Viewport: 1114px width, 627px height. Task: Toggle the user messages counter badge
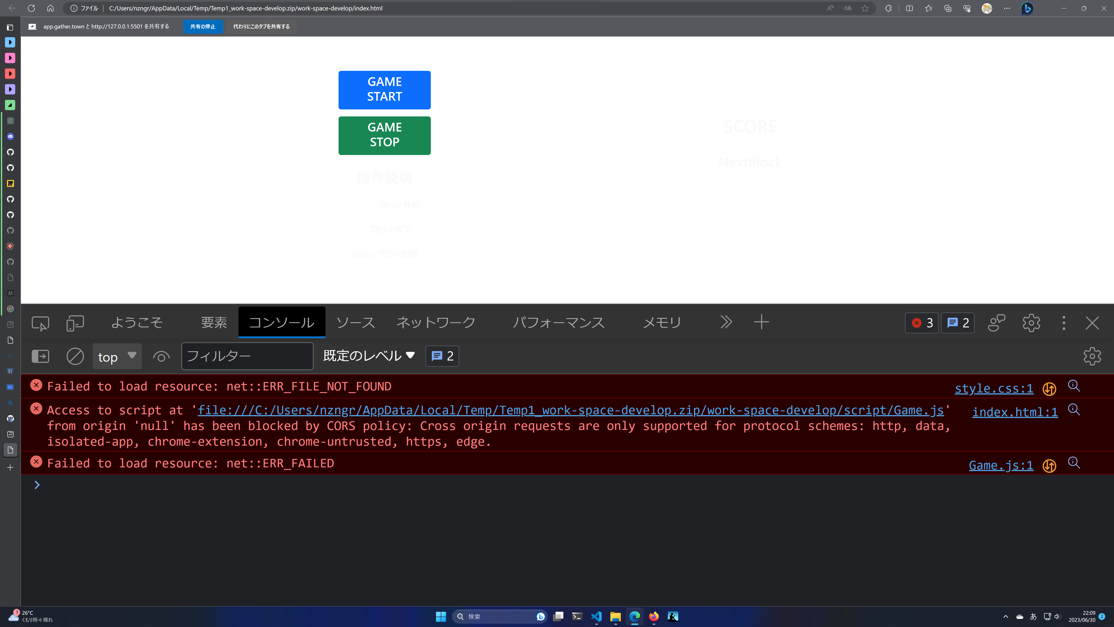[x=957, y=323]
